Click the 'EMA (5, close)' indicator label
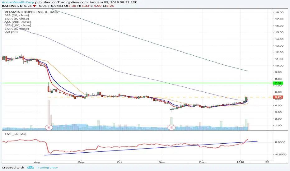The image size is (290, 171). (x=17, y=29)
